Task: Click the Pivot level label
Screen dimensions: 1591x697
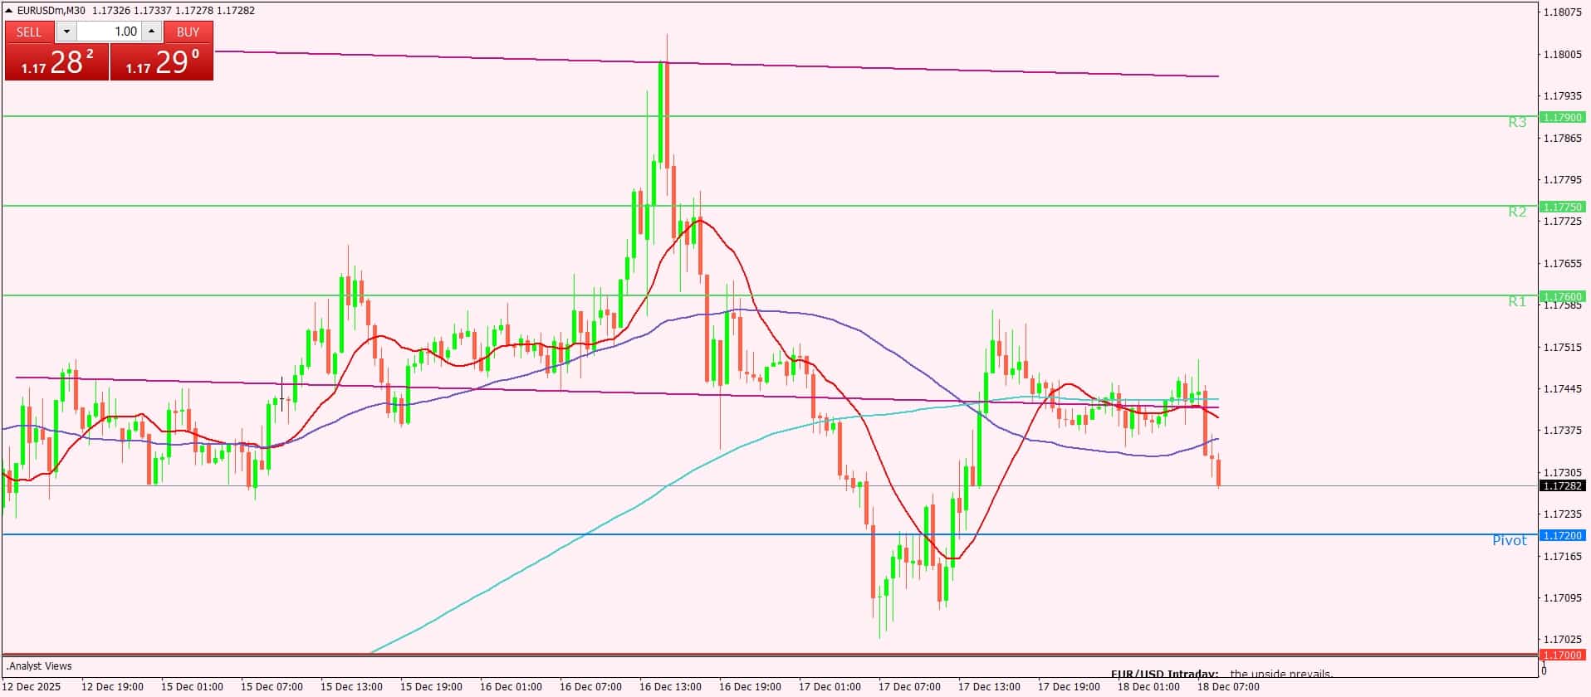Action: (x=1510, y=540)
